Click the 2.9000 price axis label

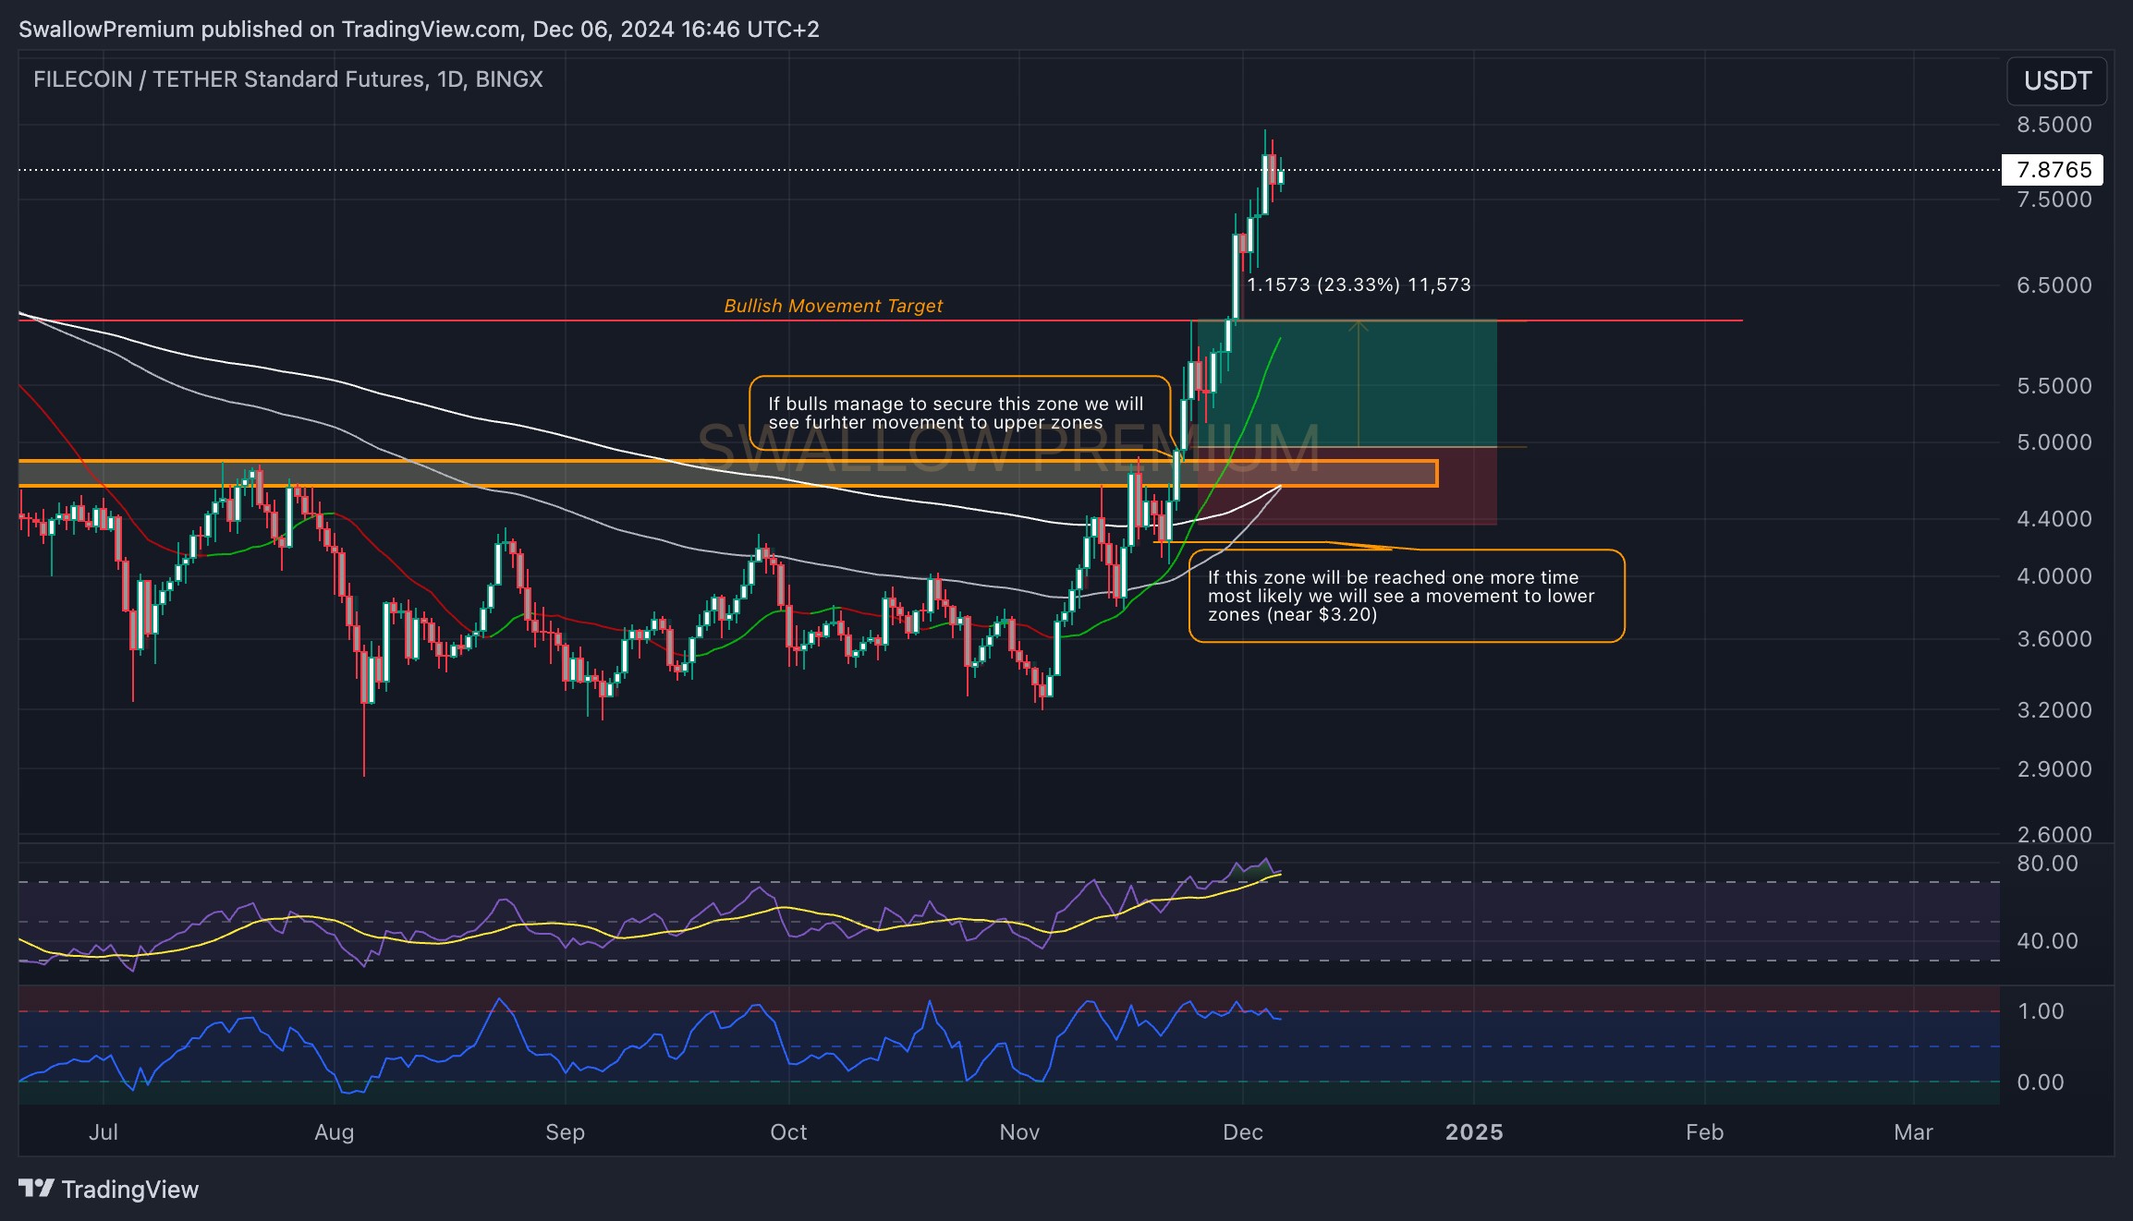coord(2054,769)
